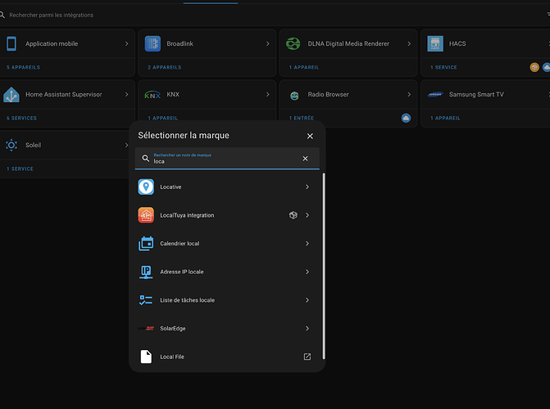Open the Soleil card chevron

126,145
